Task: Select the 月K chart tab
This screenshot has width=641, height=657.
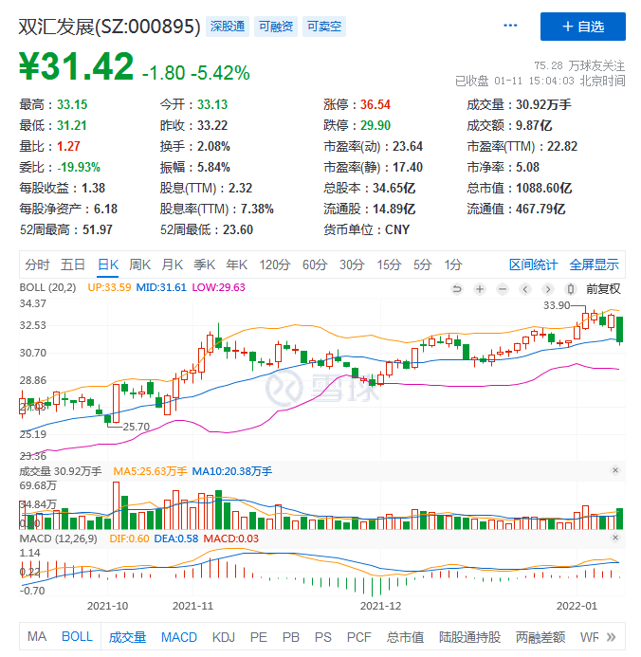Action: point(173,265)
